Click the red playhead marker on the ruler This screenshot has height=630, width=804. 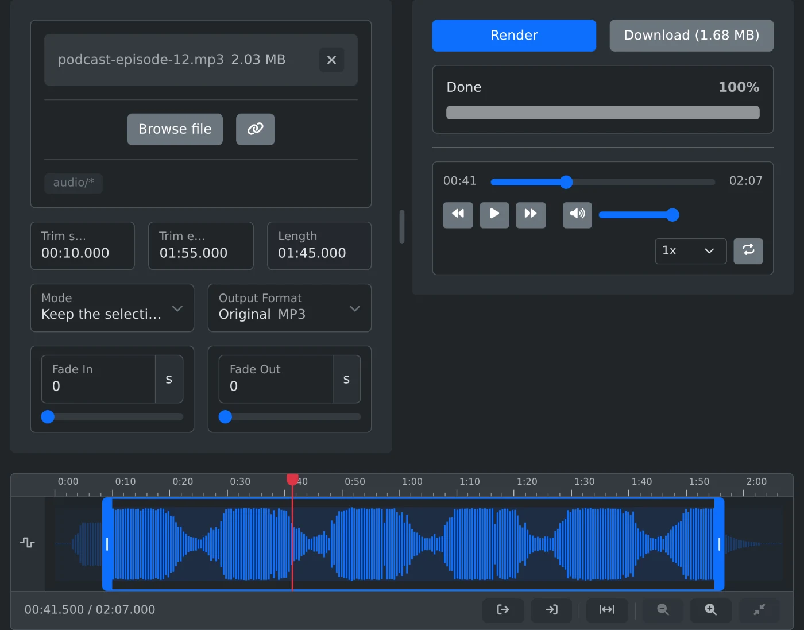click(x=292, y=479)
